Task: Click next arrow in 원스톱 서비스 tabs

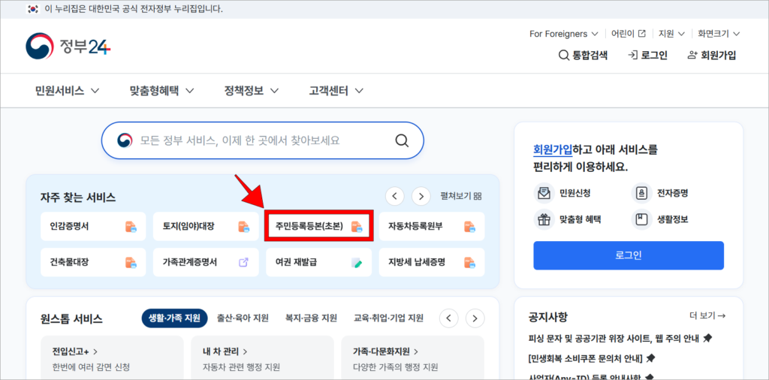Action: pos(475,318)
